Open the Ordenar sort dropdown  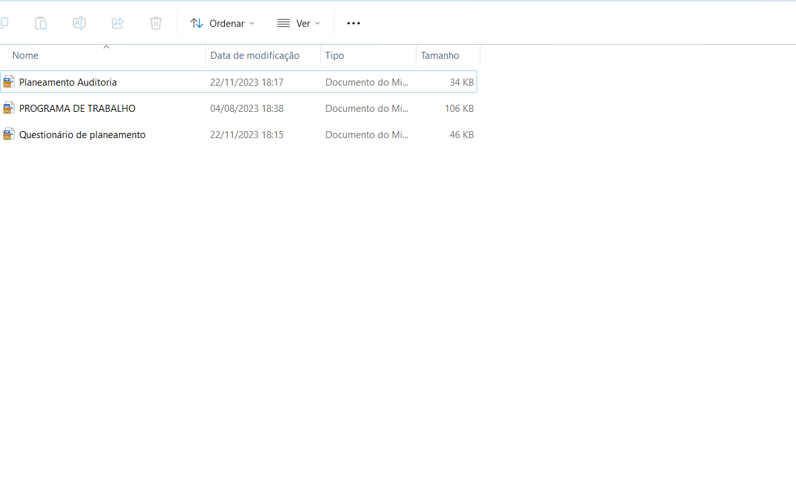222,23
